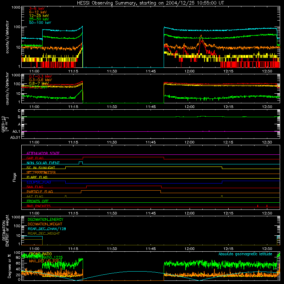Click the Degrees or % axis title
284x284 pixels.
pos(9,266)
